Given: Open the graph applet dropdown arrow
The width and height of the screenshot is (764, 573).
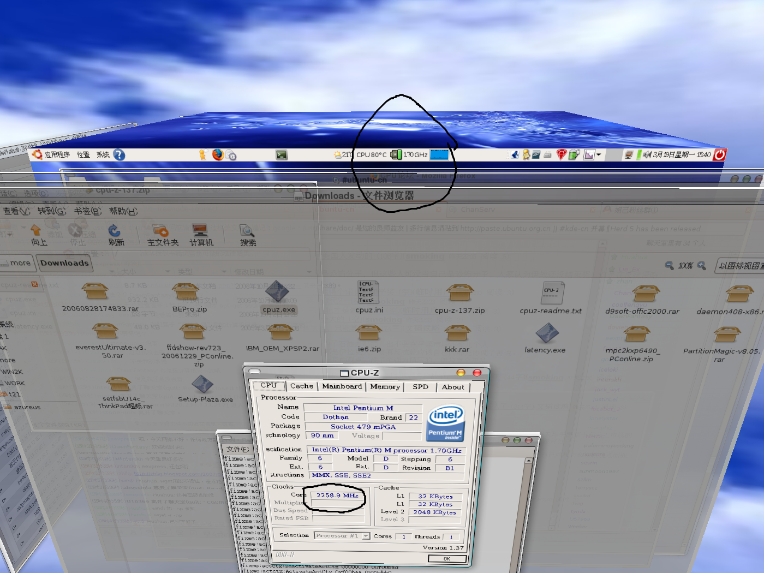Looking at the screenshot, I should (x=599, y=155).
